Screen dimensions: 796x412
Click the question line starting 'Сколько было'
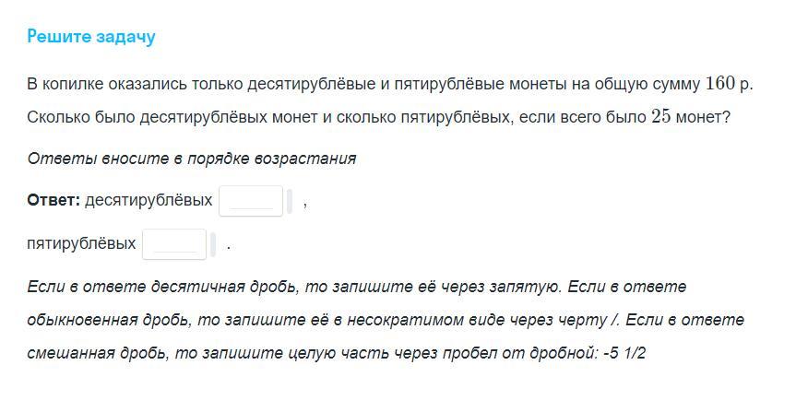coord(379,117)
